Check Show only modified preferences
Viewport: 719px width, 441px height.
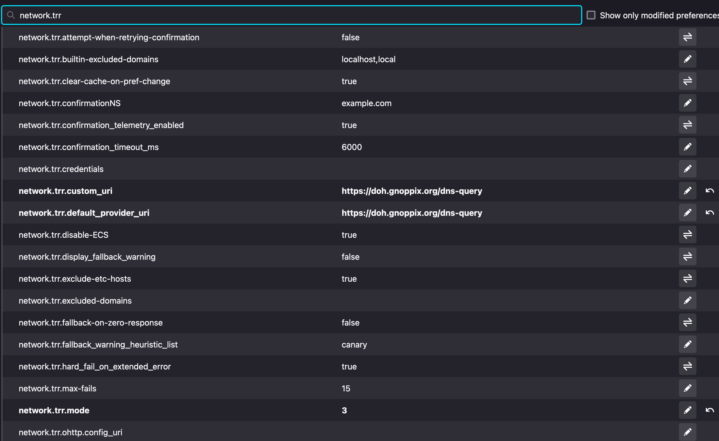591,15
